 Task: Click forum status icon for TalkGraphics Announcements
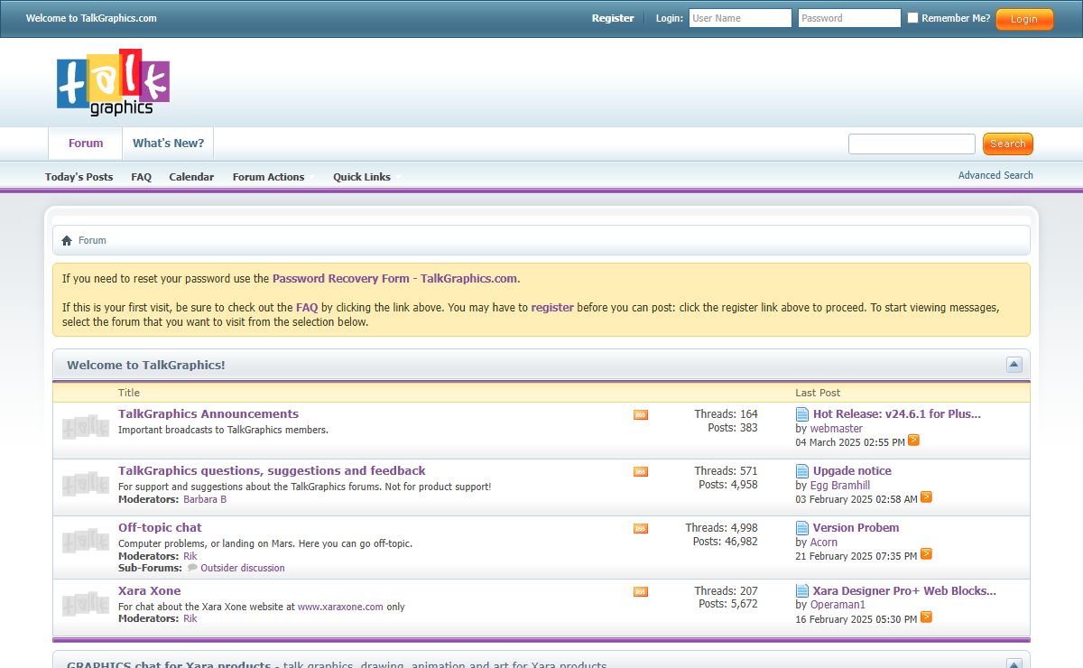pos(86,427)
